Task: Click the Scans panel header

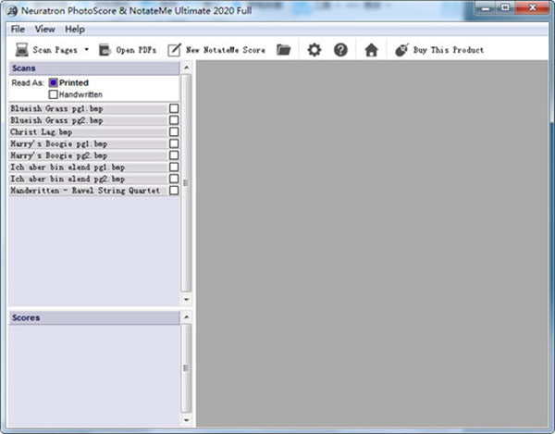Action: point(94,68)
